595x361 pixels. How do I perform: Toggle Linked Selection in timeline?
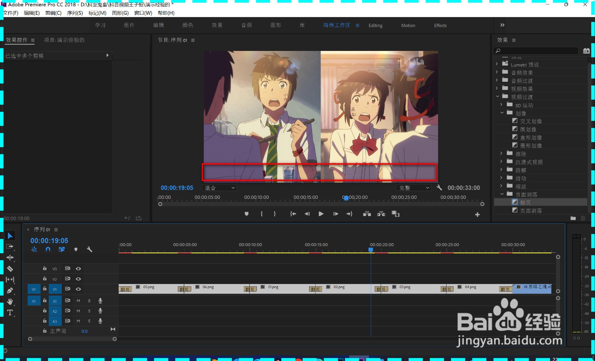(x=62, y=249)
